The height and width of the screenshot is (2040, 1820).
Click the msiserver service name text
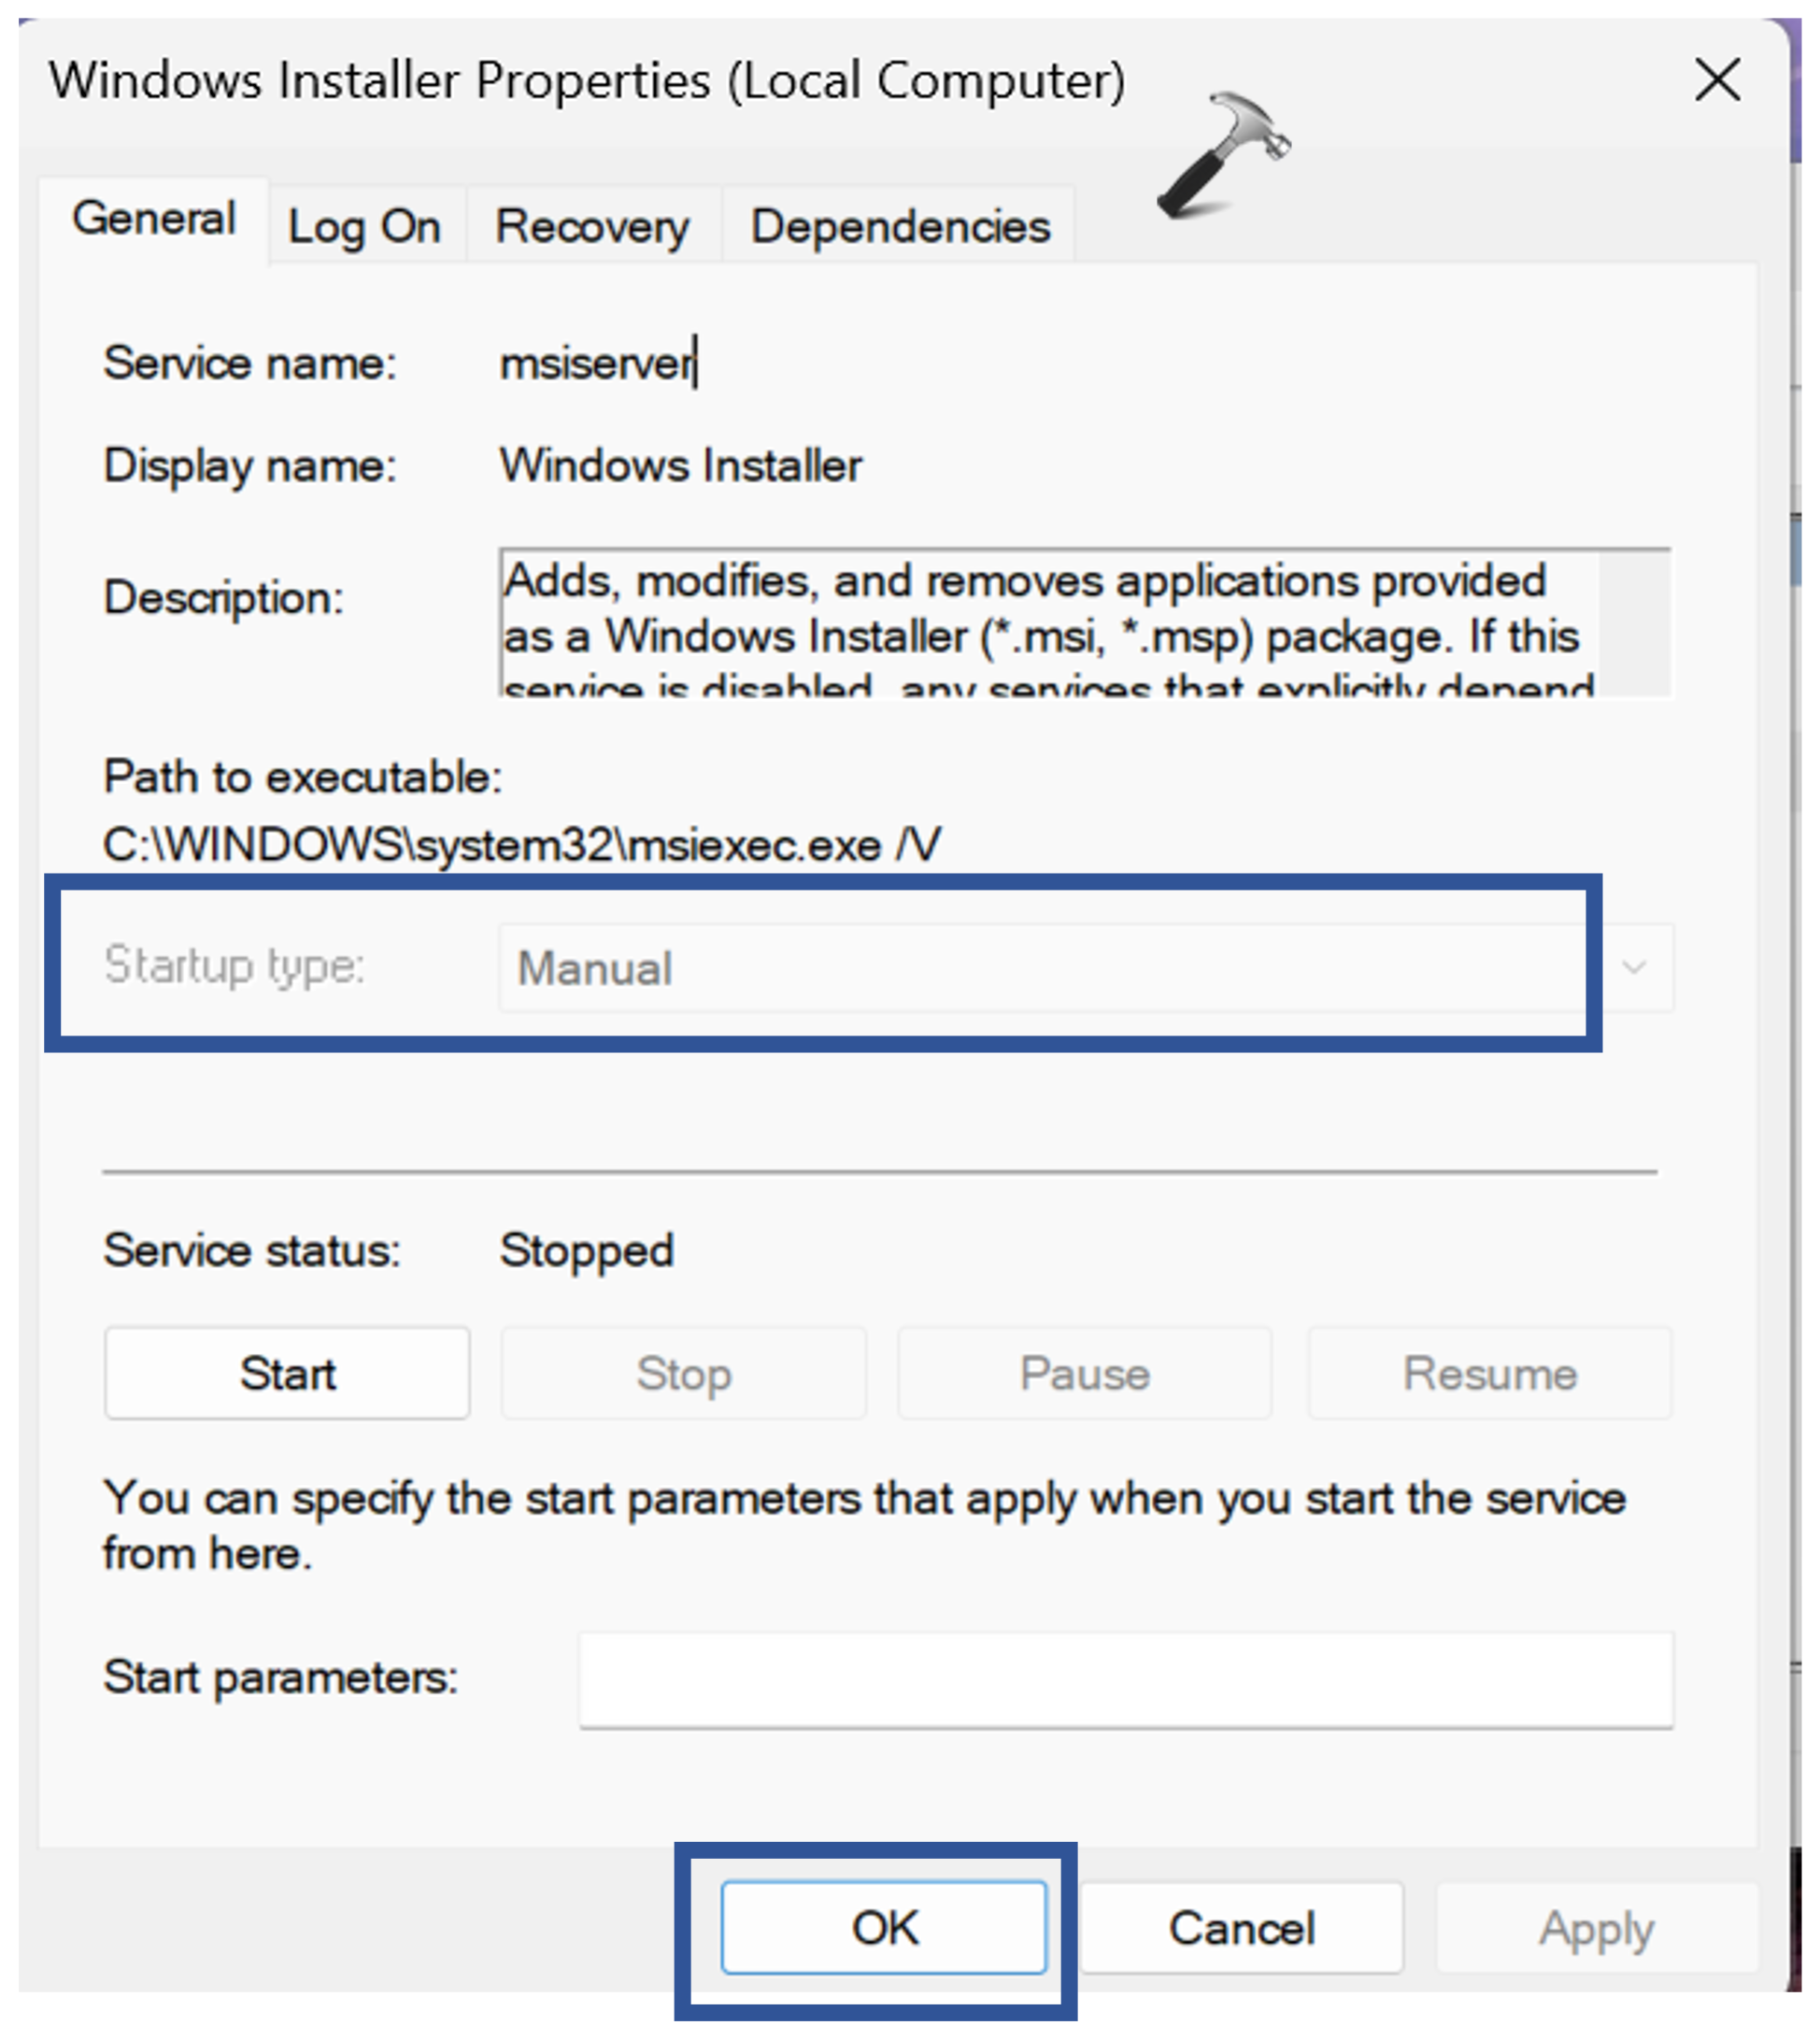click(596, 363)
